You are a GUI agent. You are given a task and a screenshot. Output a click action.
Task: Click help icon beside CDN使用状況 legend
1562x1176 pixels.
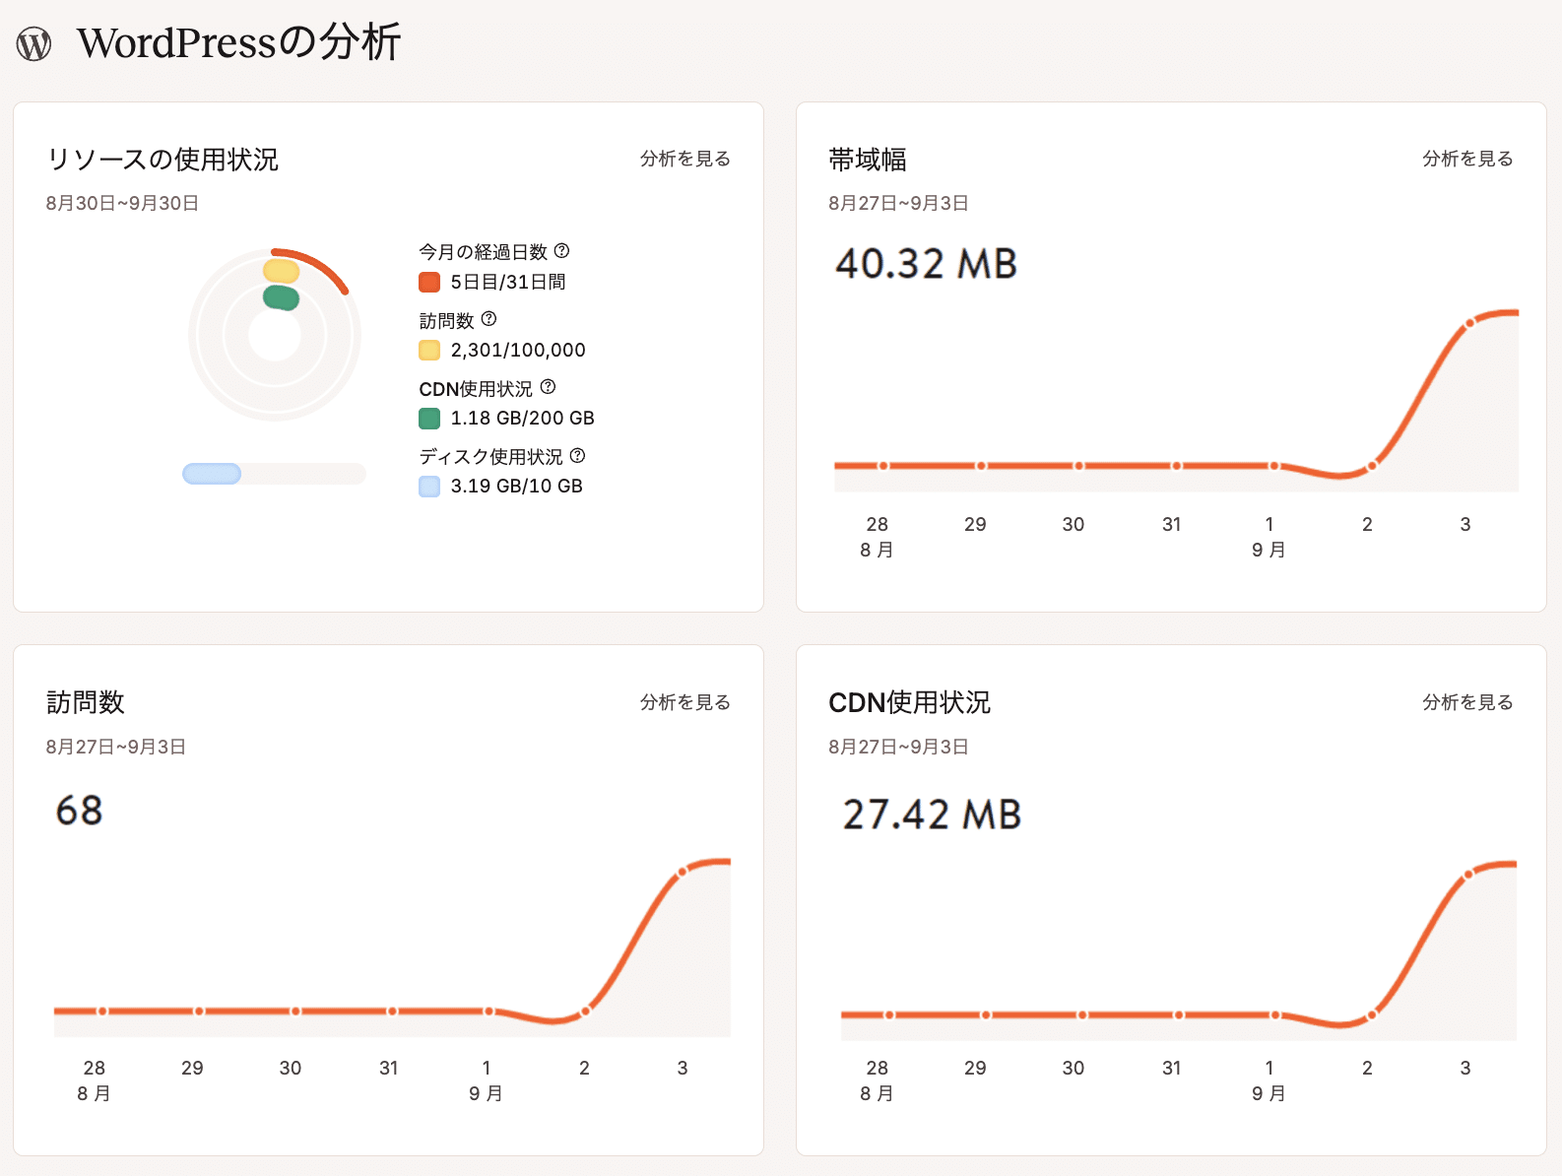[548, 387]
